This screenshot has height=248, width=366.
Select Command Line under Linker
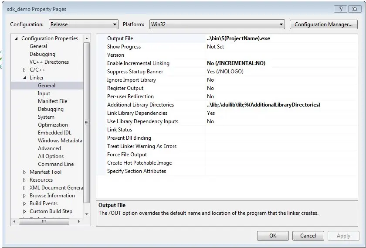click(56, 164)
